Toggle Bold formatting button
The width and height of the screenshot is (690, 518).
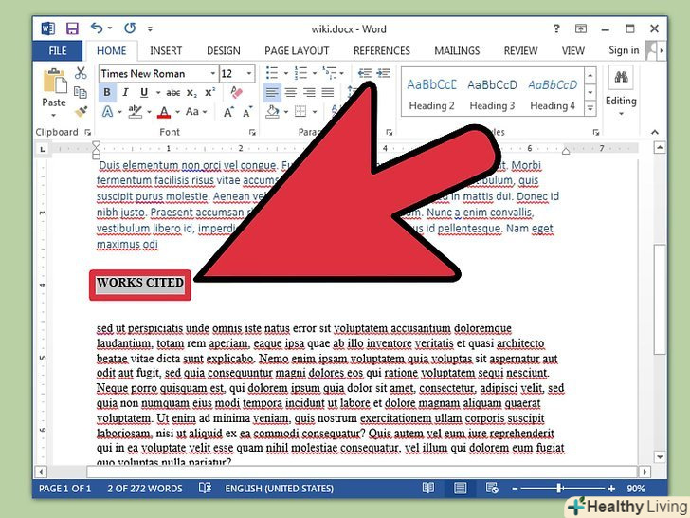click(x=107, y=93)
